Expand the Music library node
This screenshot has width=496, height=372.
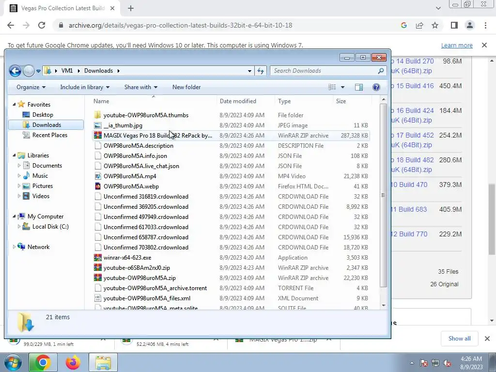[x=19, y=175]
